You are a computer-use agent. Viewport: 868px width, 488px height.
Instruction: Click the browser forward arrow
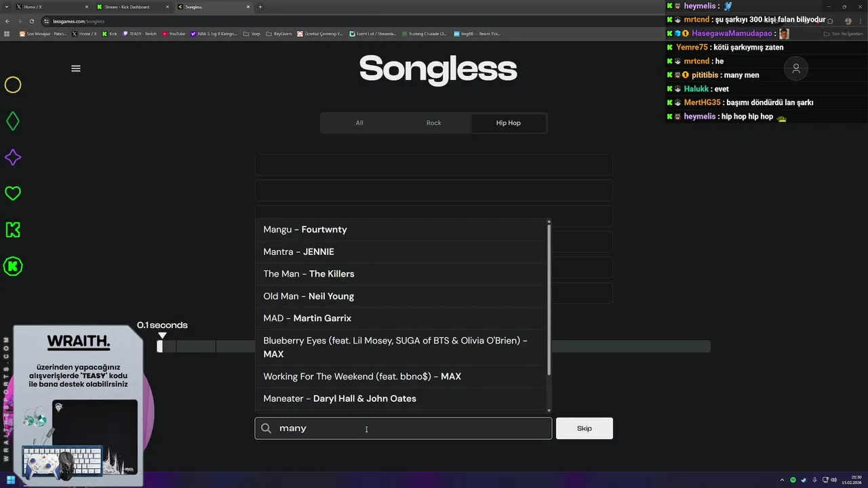tap(20, 21)
